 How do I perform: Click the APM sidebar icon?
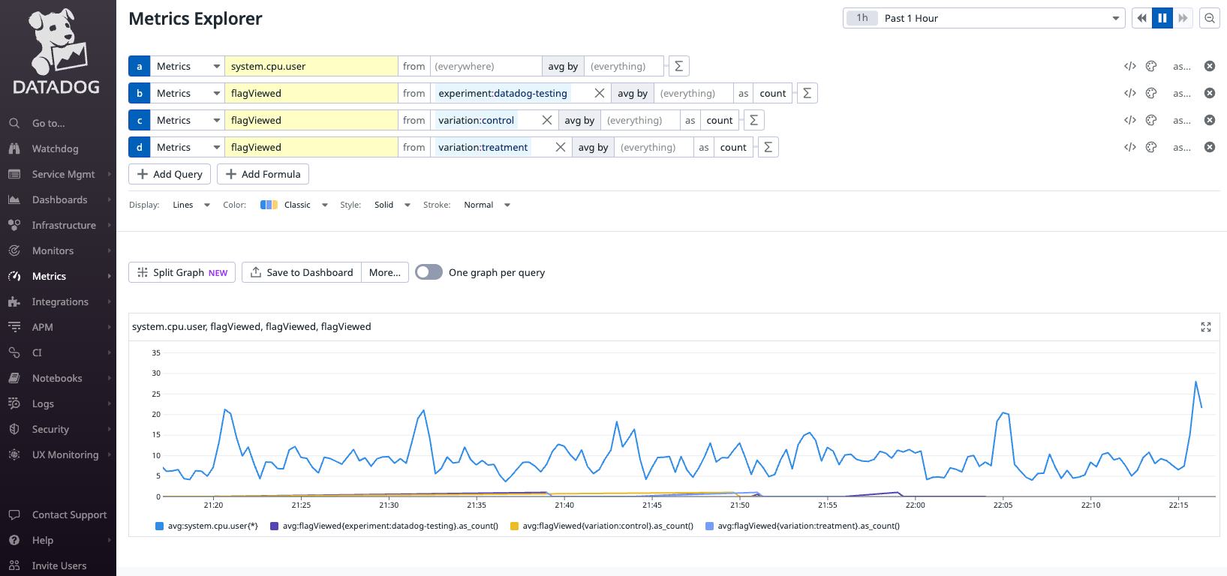(x=14, y=327)
